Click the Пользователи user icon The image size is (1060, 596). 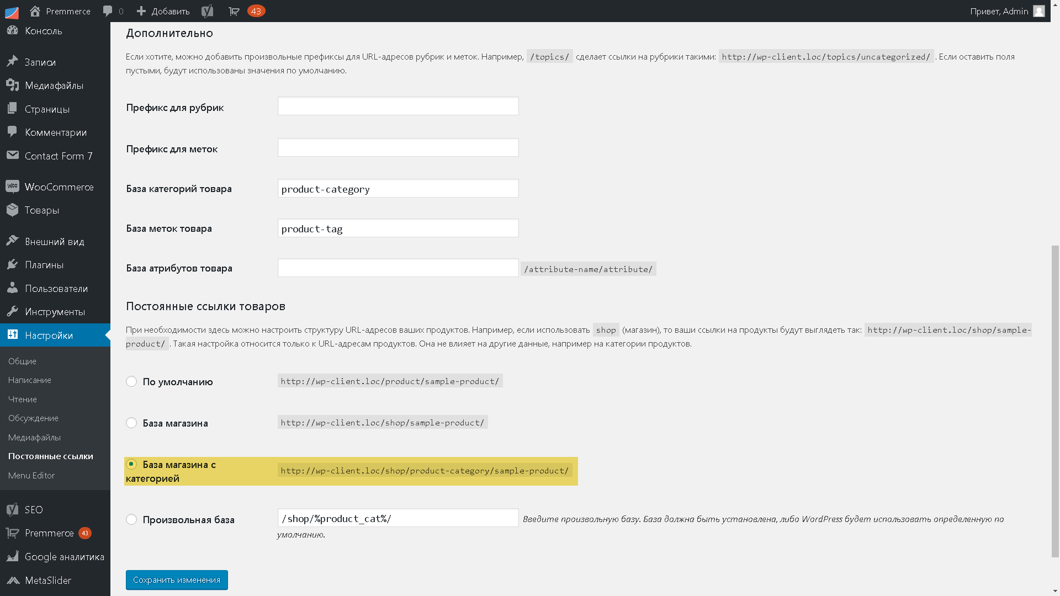12,288
